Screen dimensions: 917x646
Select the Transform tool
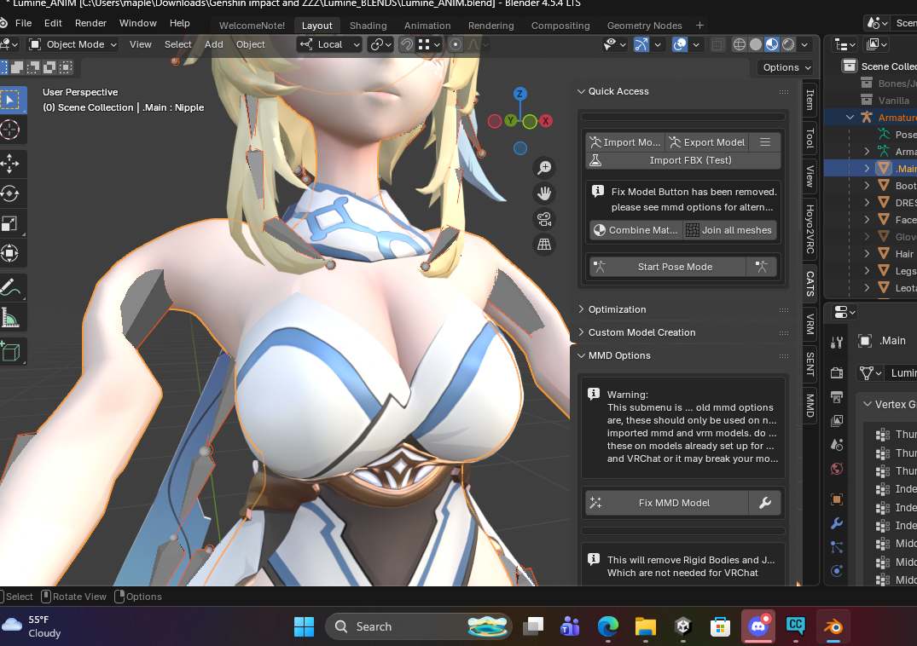tap(11, 253)
